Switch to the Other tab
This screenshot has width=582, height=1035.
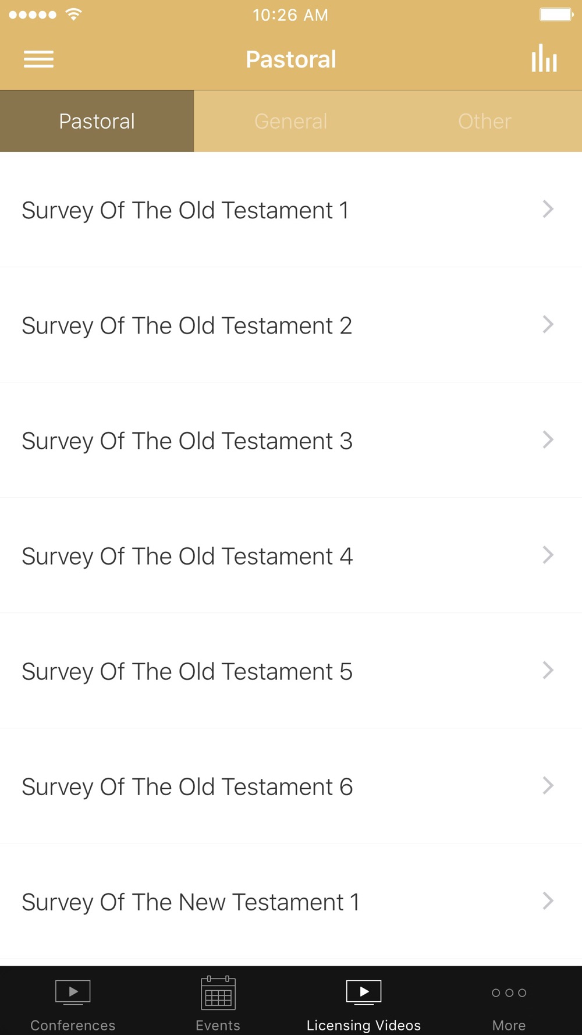(x=485, y=121)
